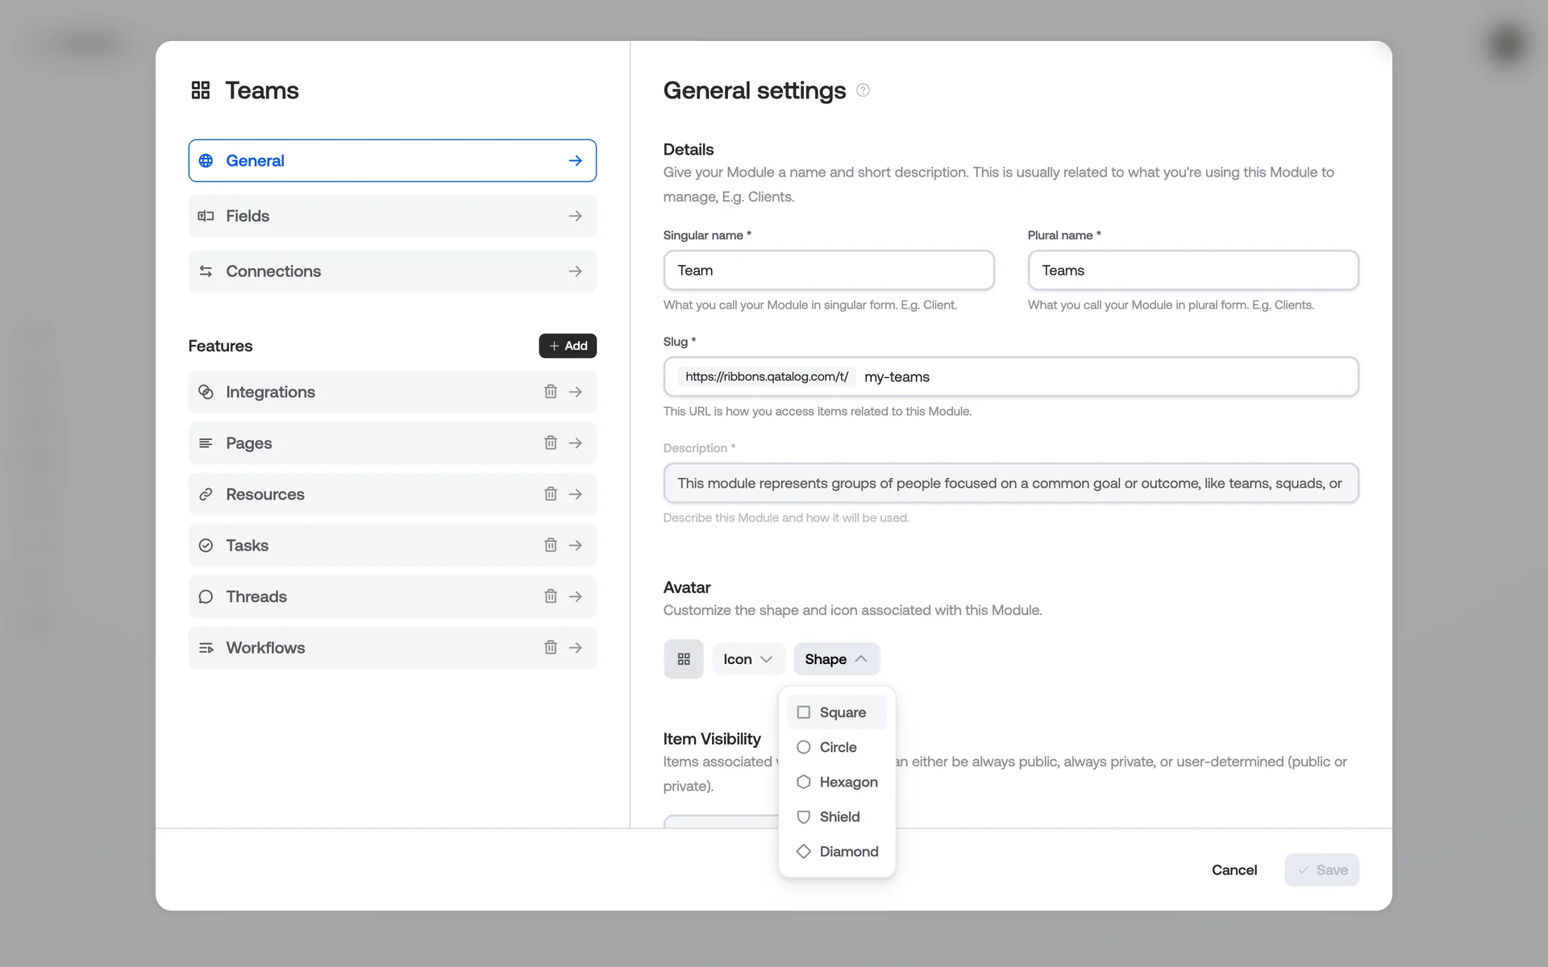Select Circle from the shape list
1548x967 pixels.
coord(837,747)
